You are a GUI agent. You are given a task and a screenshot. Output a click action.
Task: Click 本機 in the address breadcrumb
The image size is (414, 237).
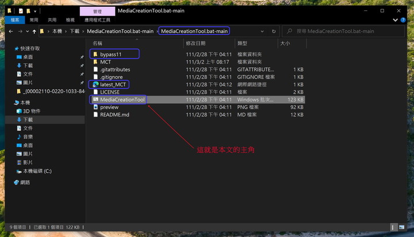coord(57,32)
